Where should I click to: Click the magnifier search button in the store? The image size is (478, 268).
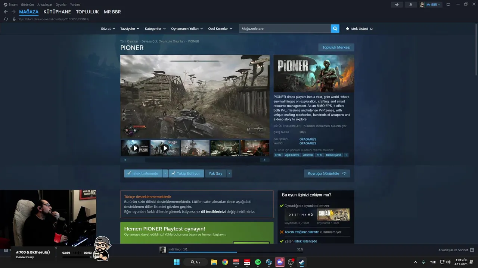(x=335, y=28)
